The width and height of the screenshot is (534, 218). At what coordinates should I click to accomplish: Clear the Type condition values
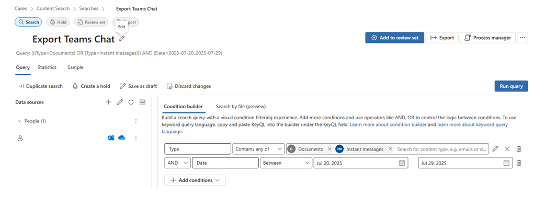click(x=507, y=149)
